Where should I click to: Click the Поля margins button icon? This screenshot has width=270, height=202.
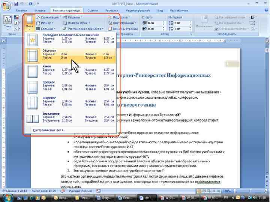point(30,20)
